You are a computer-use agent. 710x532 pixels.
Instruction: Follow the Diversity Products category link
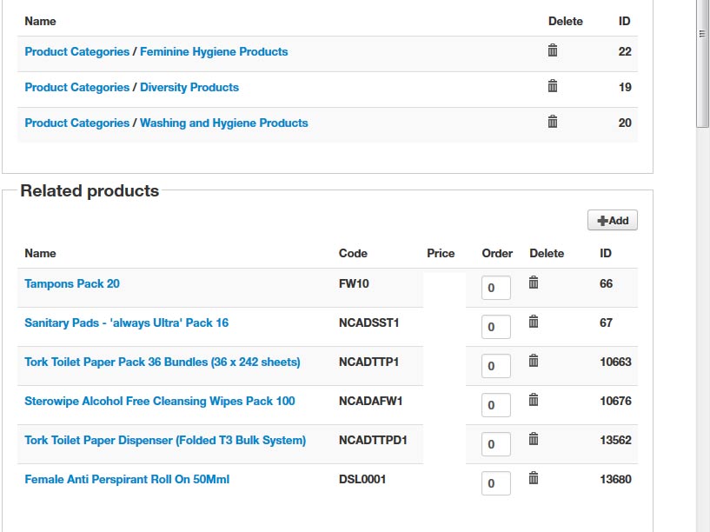pyautogui.click(x=189, y=88)
